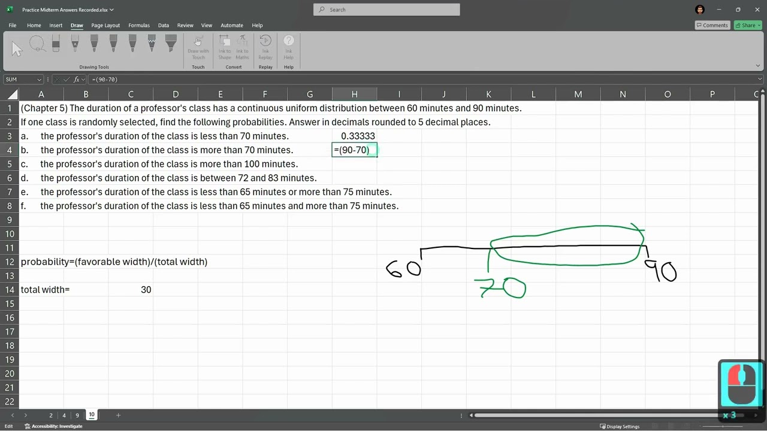Add a new sheet with plus icon
This screenshot has height=431, width=767.
[x=118, y=415]
